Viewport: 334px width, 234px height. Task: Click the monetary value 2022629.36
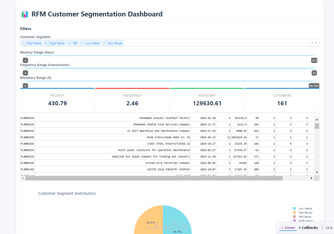(239, 137)
